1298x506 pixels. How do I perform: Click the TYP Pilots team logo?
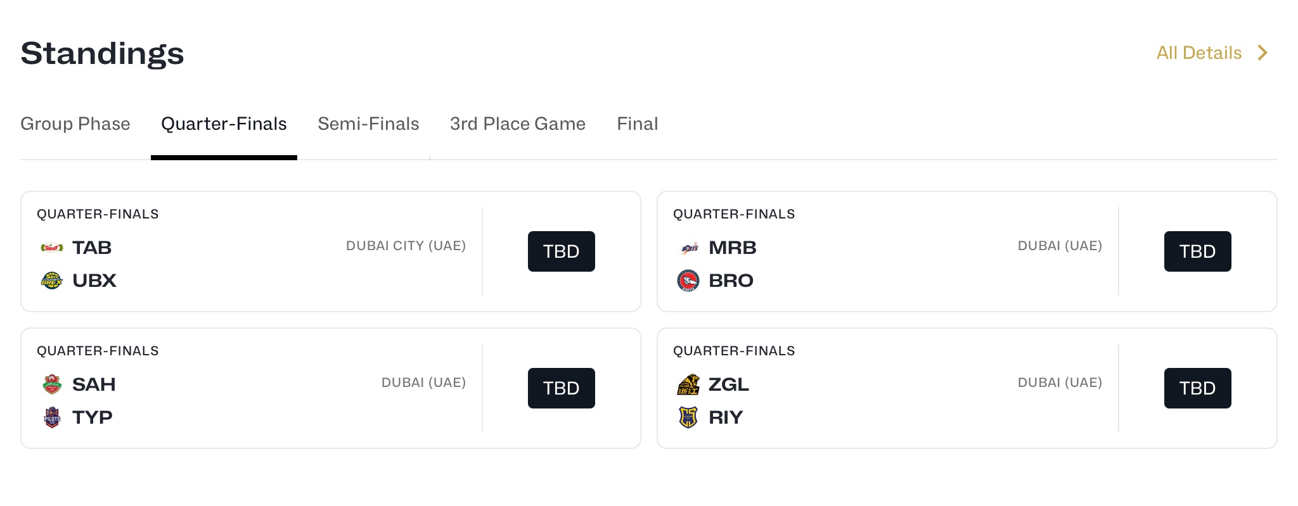pos(52,417)
